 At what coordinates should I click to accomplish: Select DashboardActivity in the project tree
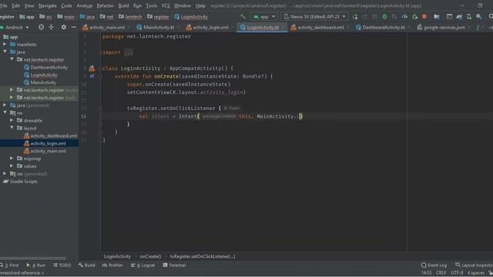point(45,67)
